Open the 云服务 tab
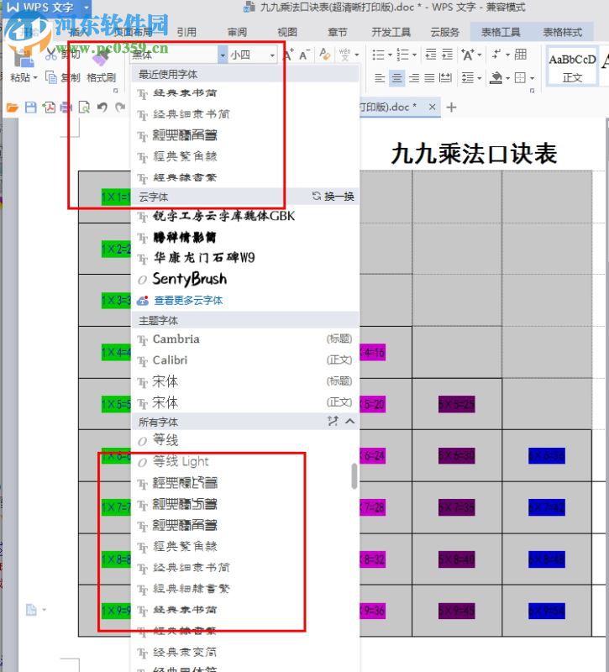This screenshot has height=672, width=609. point(445,32)
